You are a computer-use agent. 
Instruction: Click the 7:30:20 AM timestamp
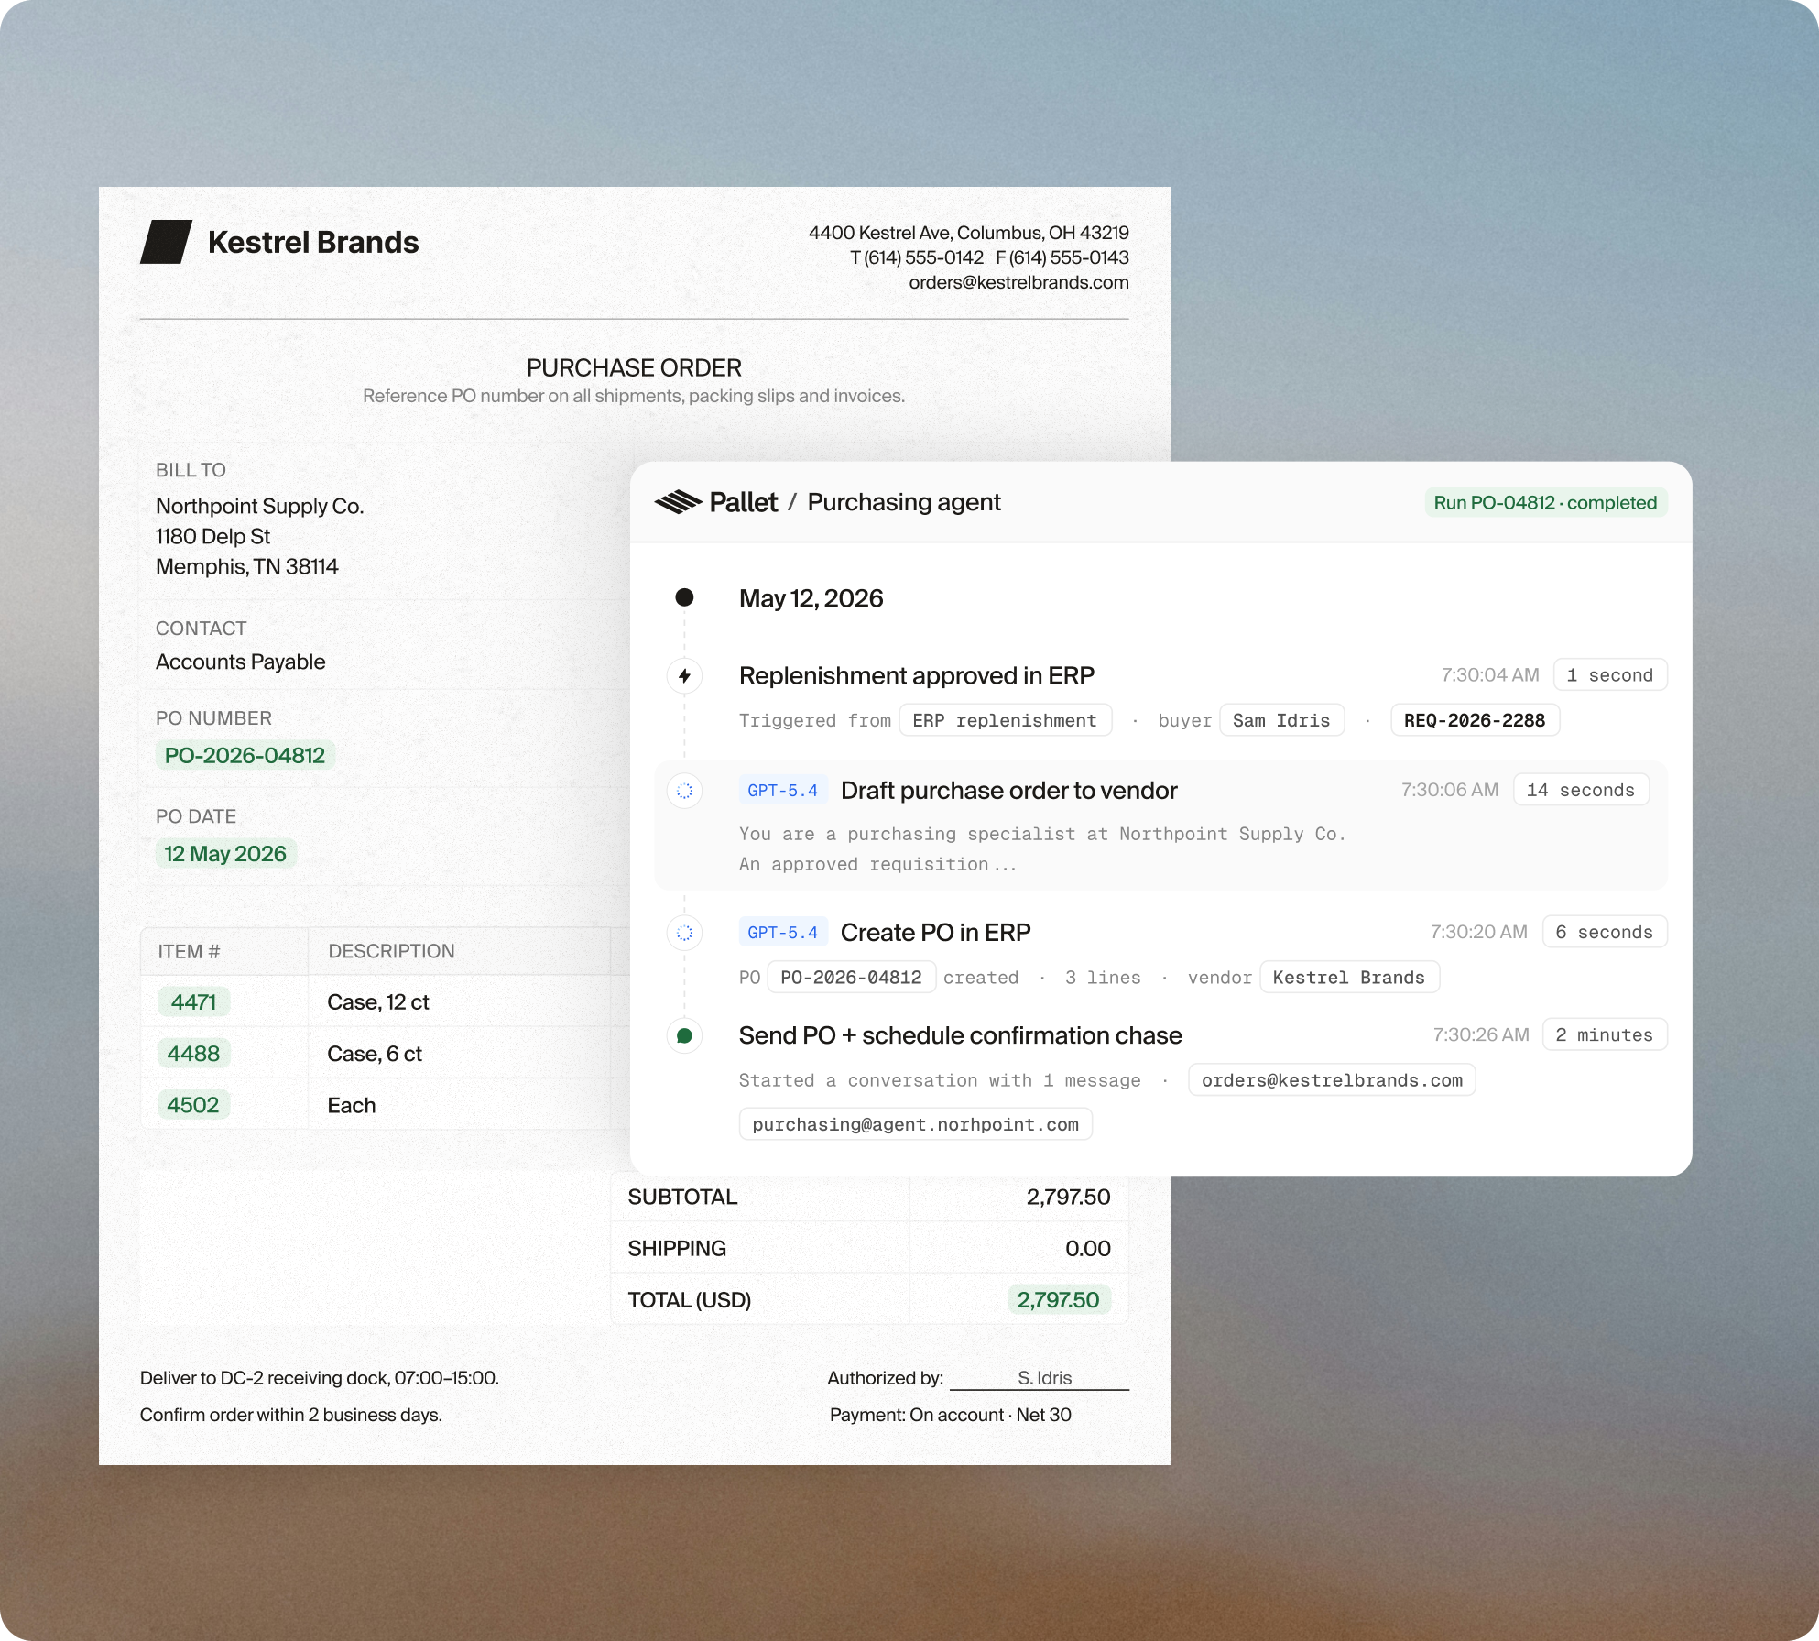click(1478, 932)
